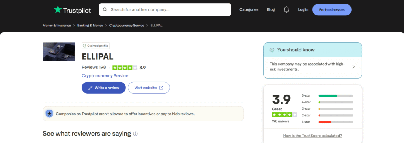
Task: Open the Reviews 198 link
Action: 94,67
